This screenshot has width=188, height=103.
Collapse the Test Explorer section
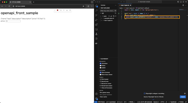tap(100, 8)
